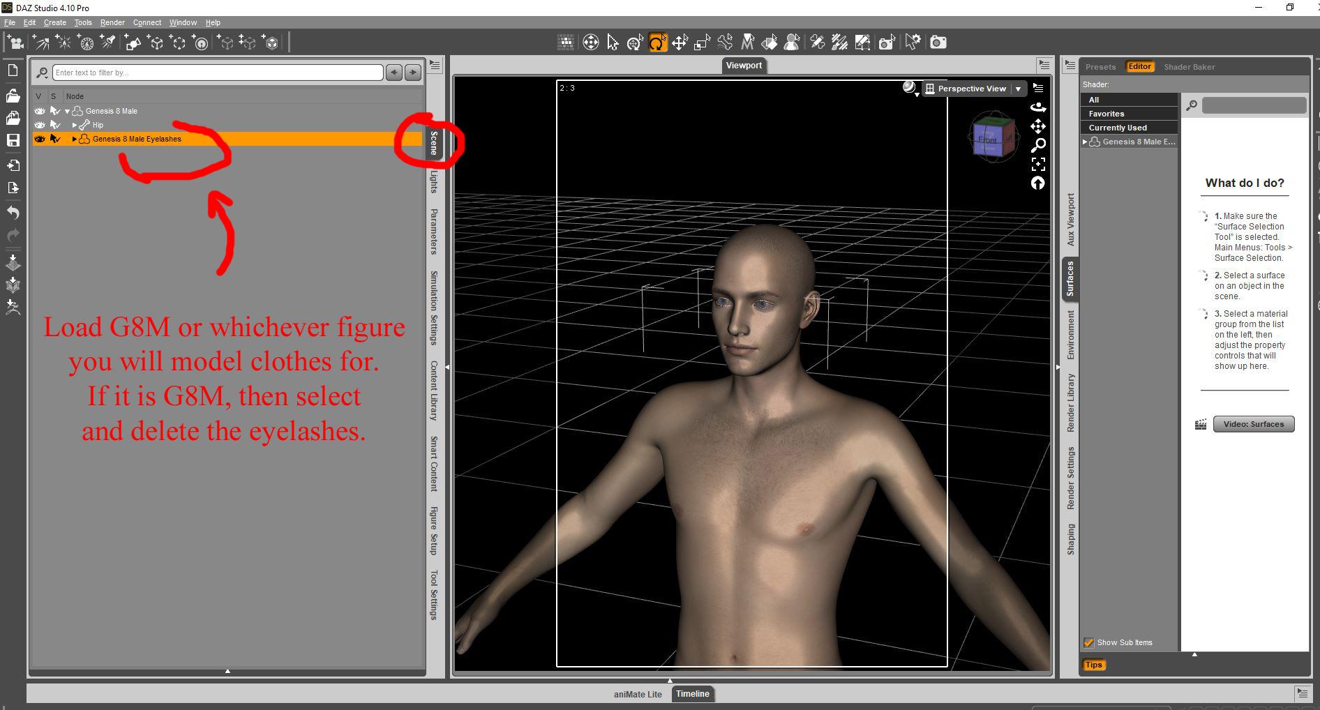Create a new point light

click(x=63, y=43)
